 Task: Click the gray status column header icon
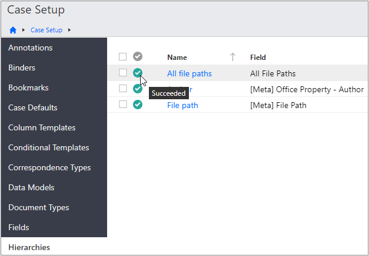[137, 56]
